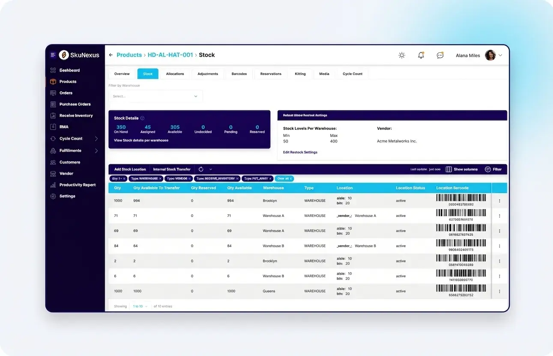Toggle light/dark theme with the sun icon
The image size is (553, 356).
point(402,55)
